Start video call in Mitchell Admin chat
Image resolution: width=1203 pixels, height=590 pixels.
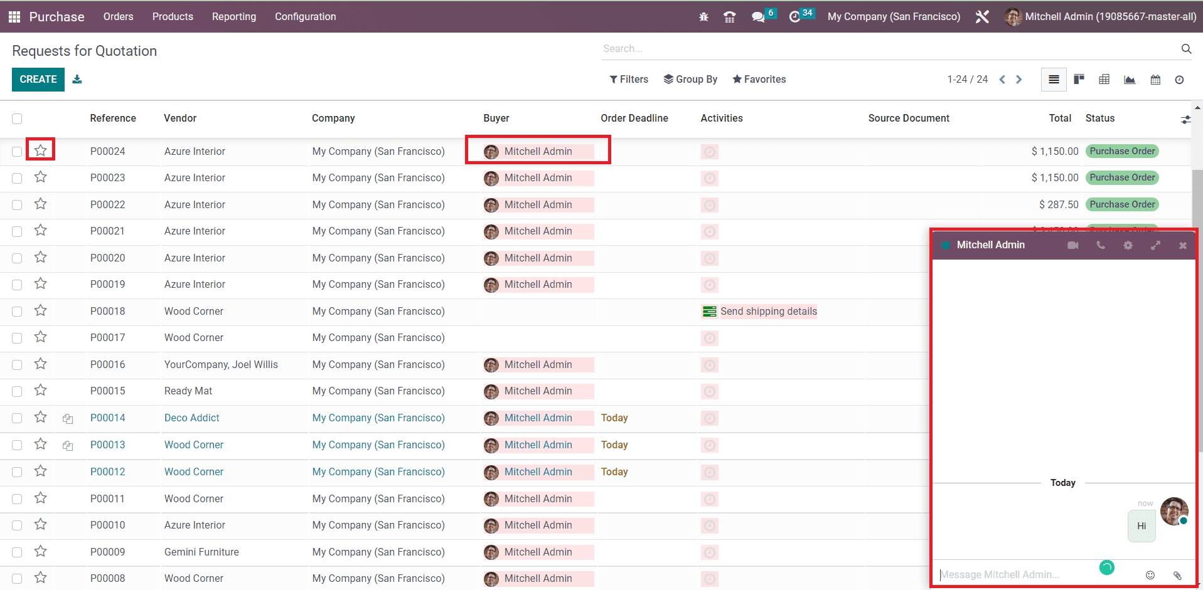(x=1072, y=245)
